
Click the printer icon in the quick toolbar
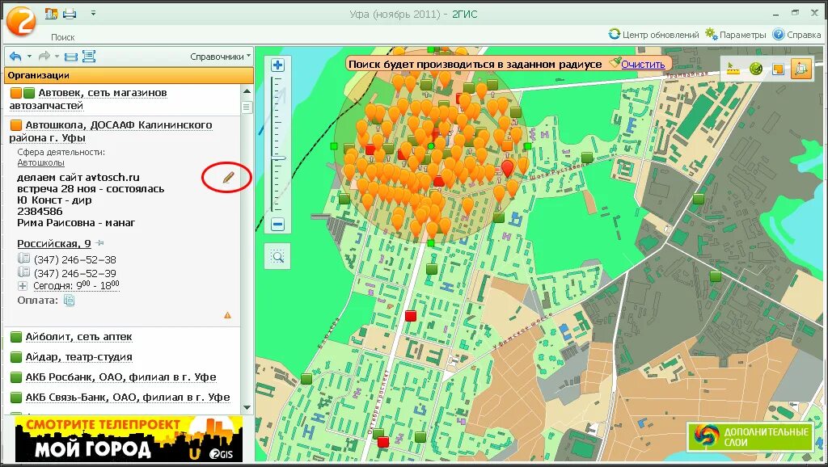70,14
